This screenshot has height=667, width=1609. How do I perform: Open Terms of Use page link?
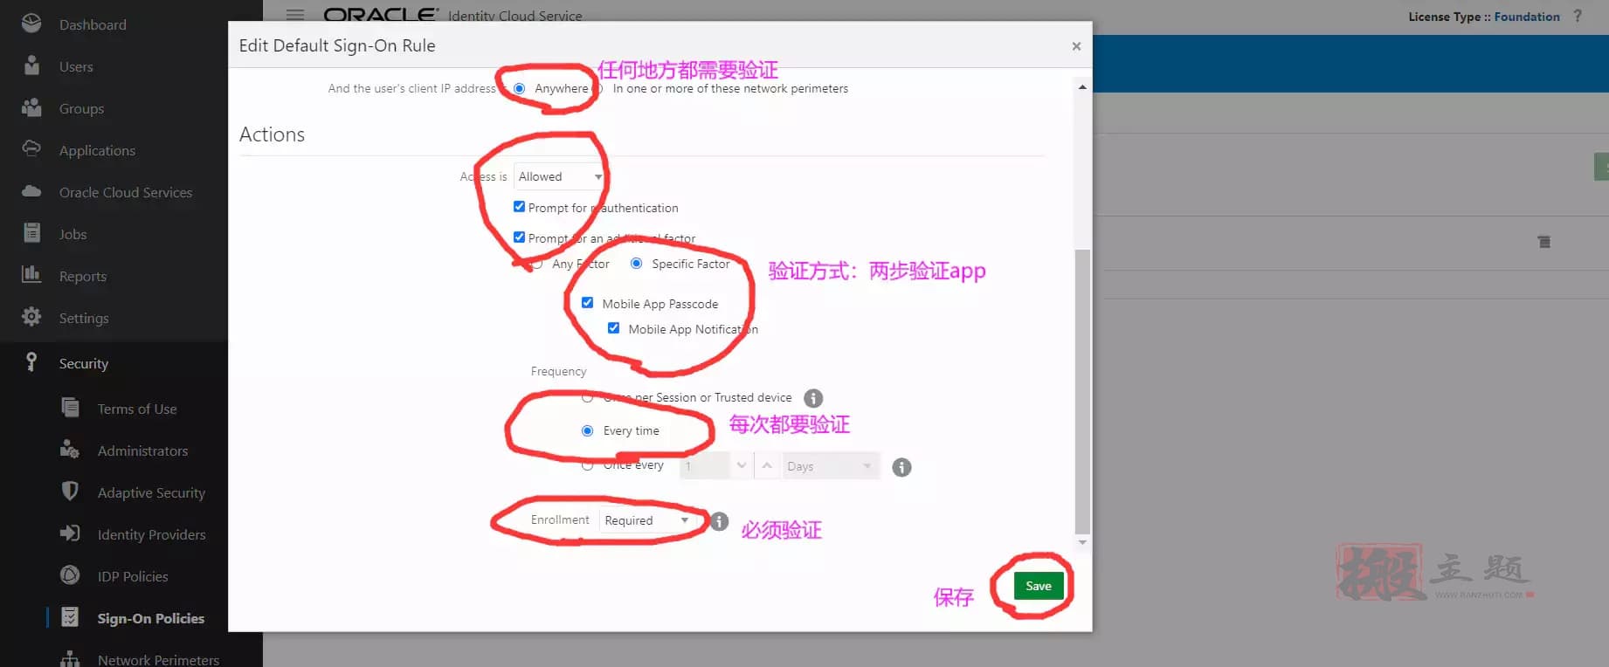(137, 409)
